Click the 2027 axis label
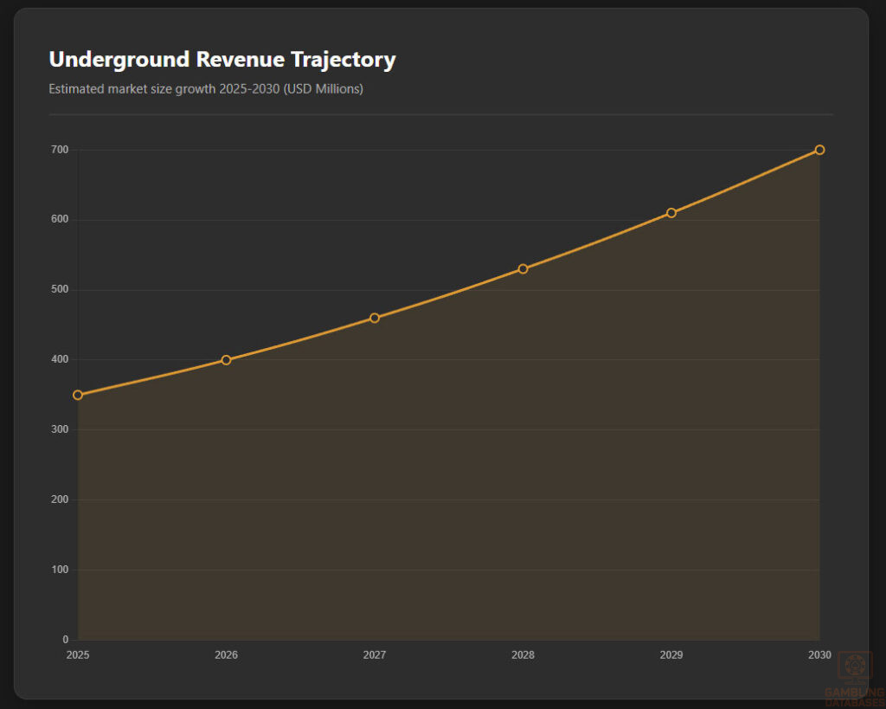This screenshot has width=886, height=709. click(x=374, y=655)
